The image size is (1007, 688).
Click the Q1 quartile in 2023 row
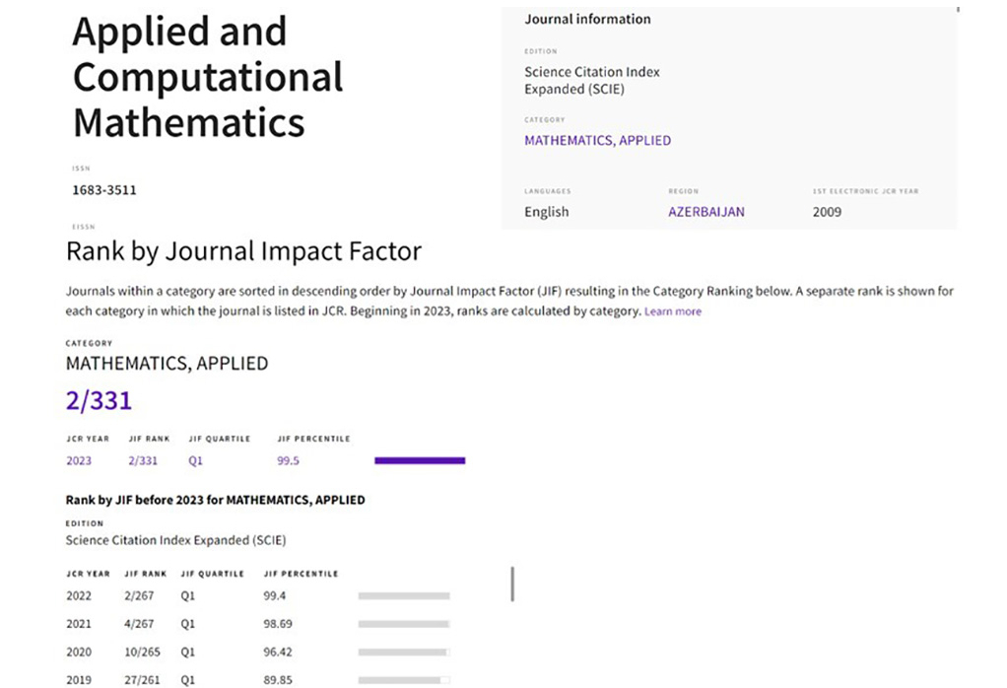coord(195,460)
